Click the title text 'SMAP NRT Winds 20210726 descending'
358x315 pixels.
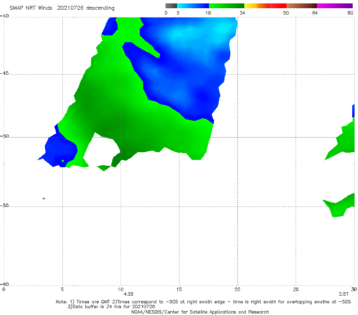pyautogui.click(x=62, y=8)
